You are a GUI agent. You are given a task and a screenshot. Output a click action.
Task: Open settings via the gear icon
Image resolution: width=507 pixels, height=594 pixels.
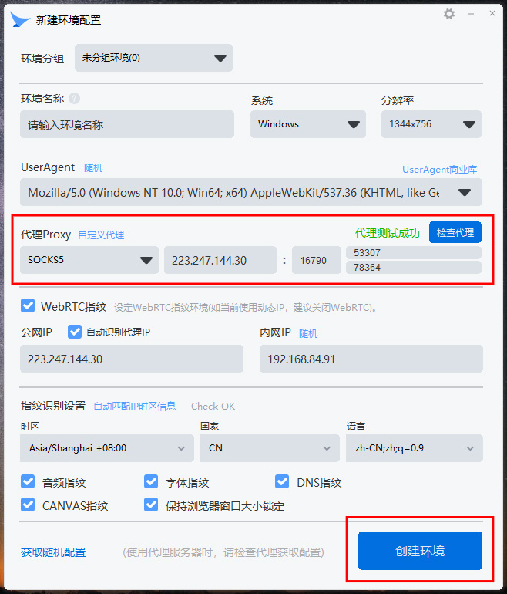click(449, 14)
